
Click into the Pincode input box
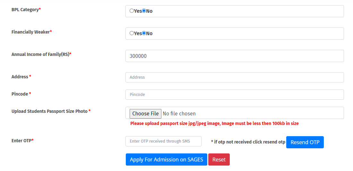(x=235, y=95)
